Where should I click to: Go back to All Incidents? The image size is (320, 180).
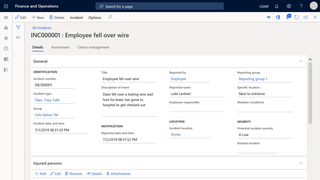pyautogui.click(x=42, y=28)
